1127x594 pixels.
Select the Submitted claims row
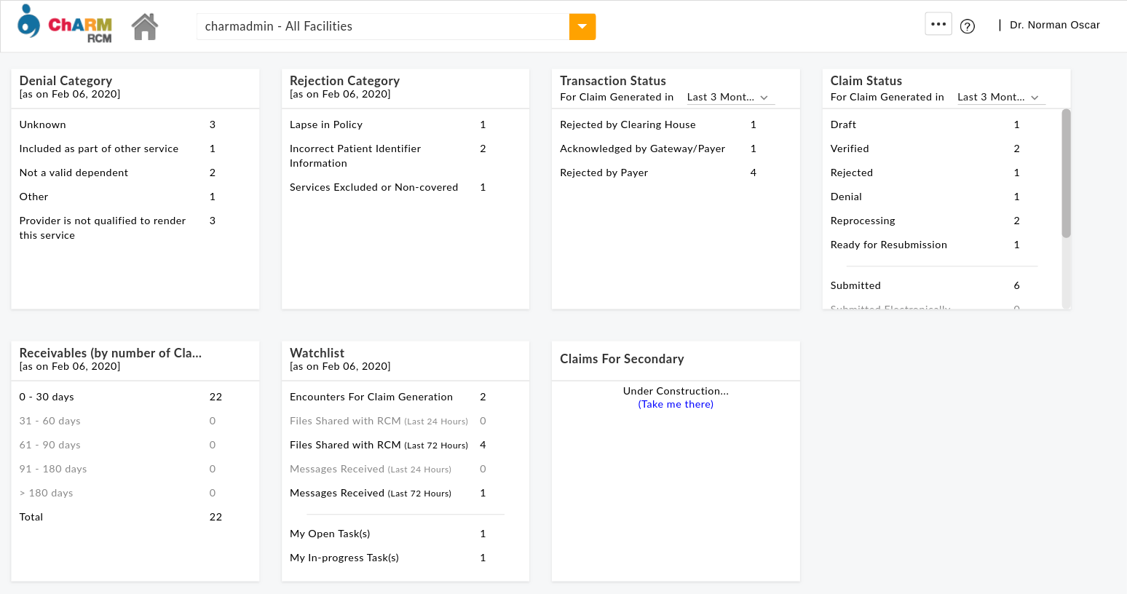(855, 286)
